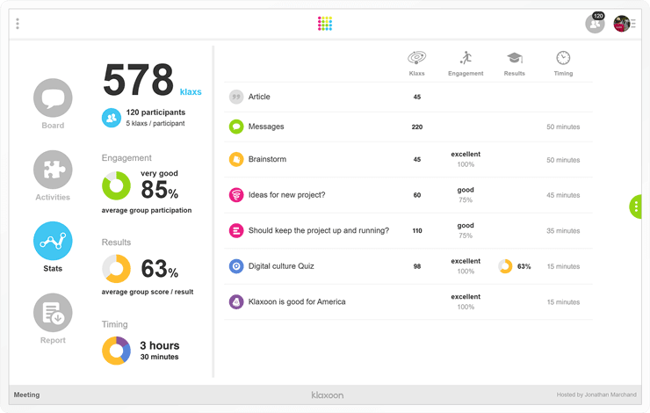
Task: Open the Report download icon
Action: point(53,313)
